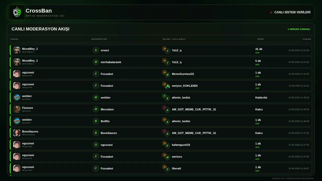Click oguzsasi moderator O badge

click(96, 145)
